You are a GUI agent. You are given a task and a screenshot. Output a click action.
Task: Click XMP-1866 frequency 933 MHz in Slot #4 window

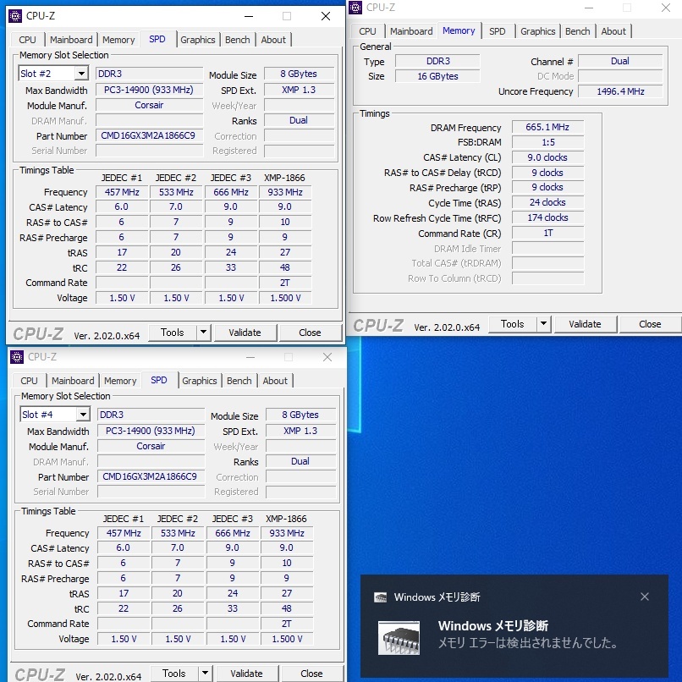pyautogui.click(x=287, y=533)
